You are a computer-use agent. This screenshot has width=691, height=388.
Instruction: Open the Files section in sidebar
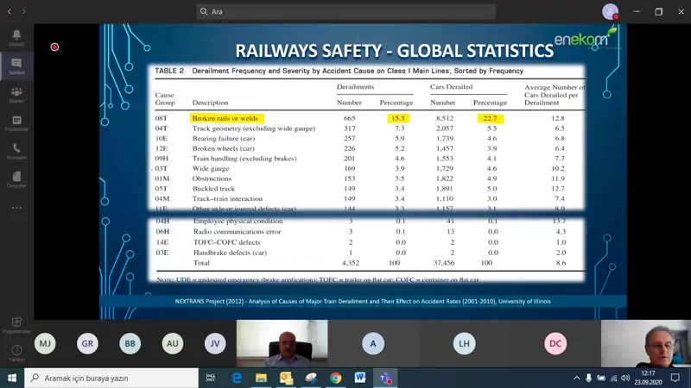(x=16, y=179)
